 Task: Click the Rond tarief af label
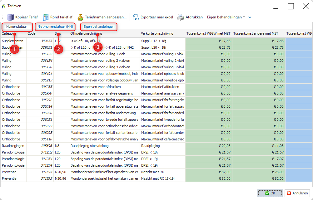click(x=61, y=17)
